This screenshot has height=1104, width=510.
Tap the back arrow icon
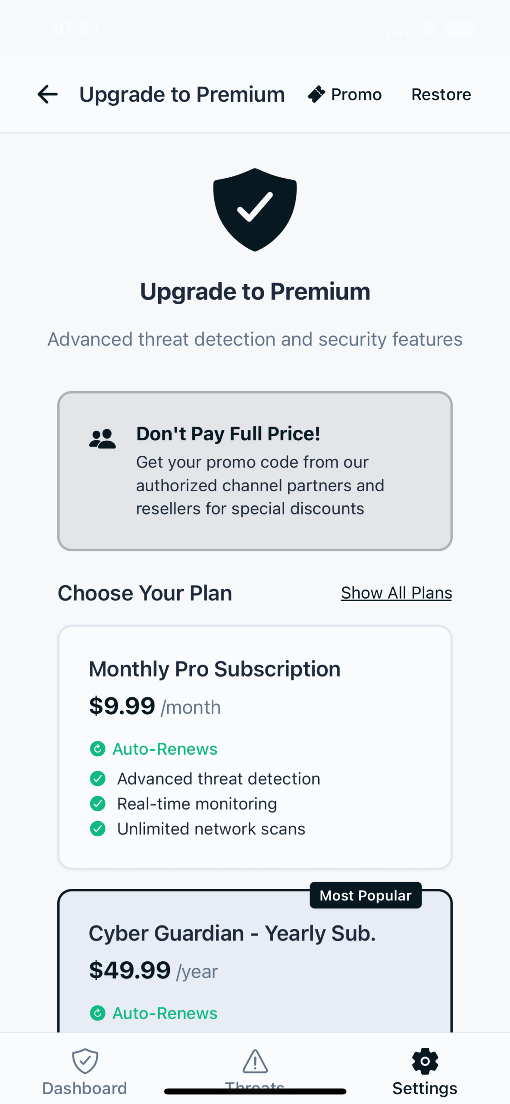point(47,94)
